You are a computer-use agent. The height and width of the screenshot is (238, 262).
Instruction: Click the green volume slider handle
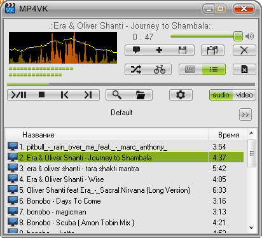click(x=238, y=36)
